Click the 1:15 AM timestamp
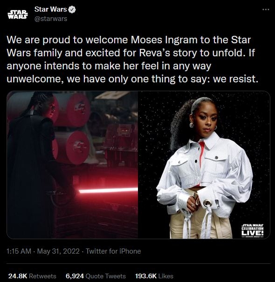 coord(19,251)
